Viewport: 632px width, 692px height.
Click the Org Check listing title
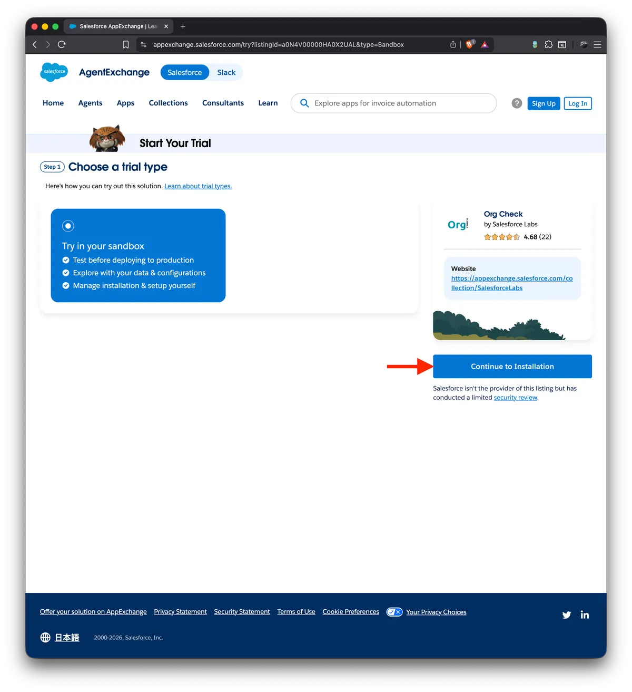[x=503, y=214]
